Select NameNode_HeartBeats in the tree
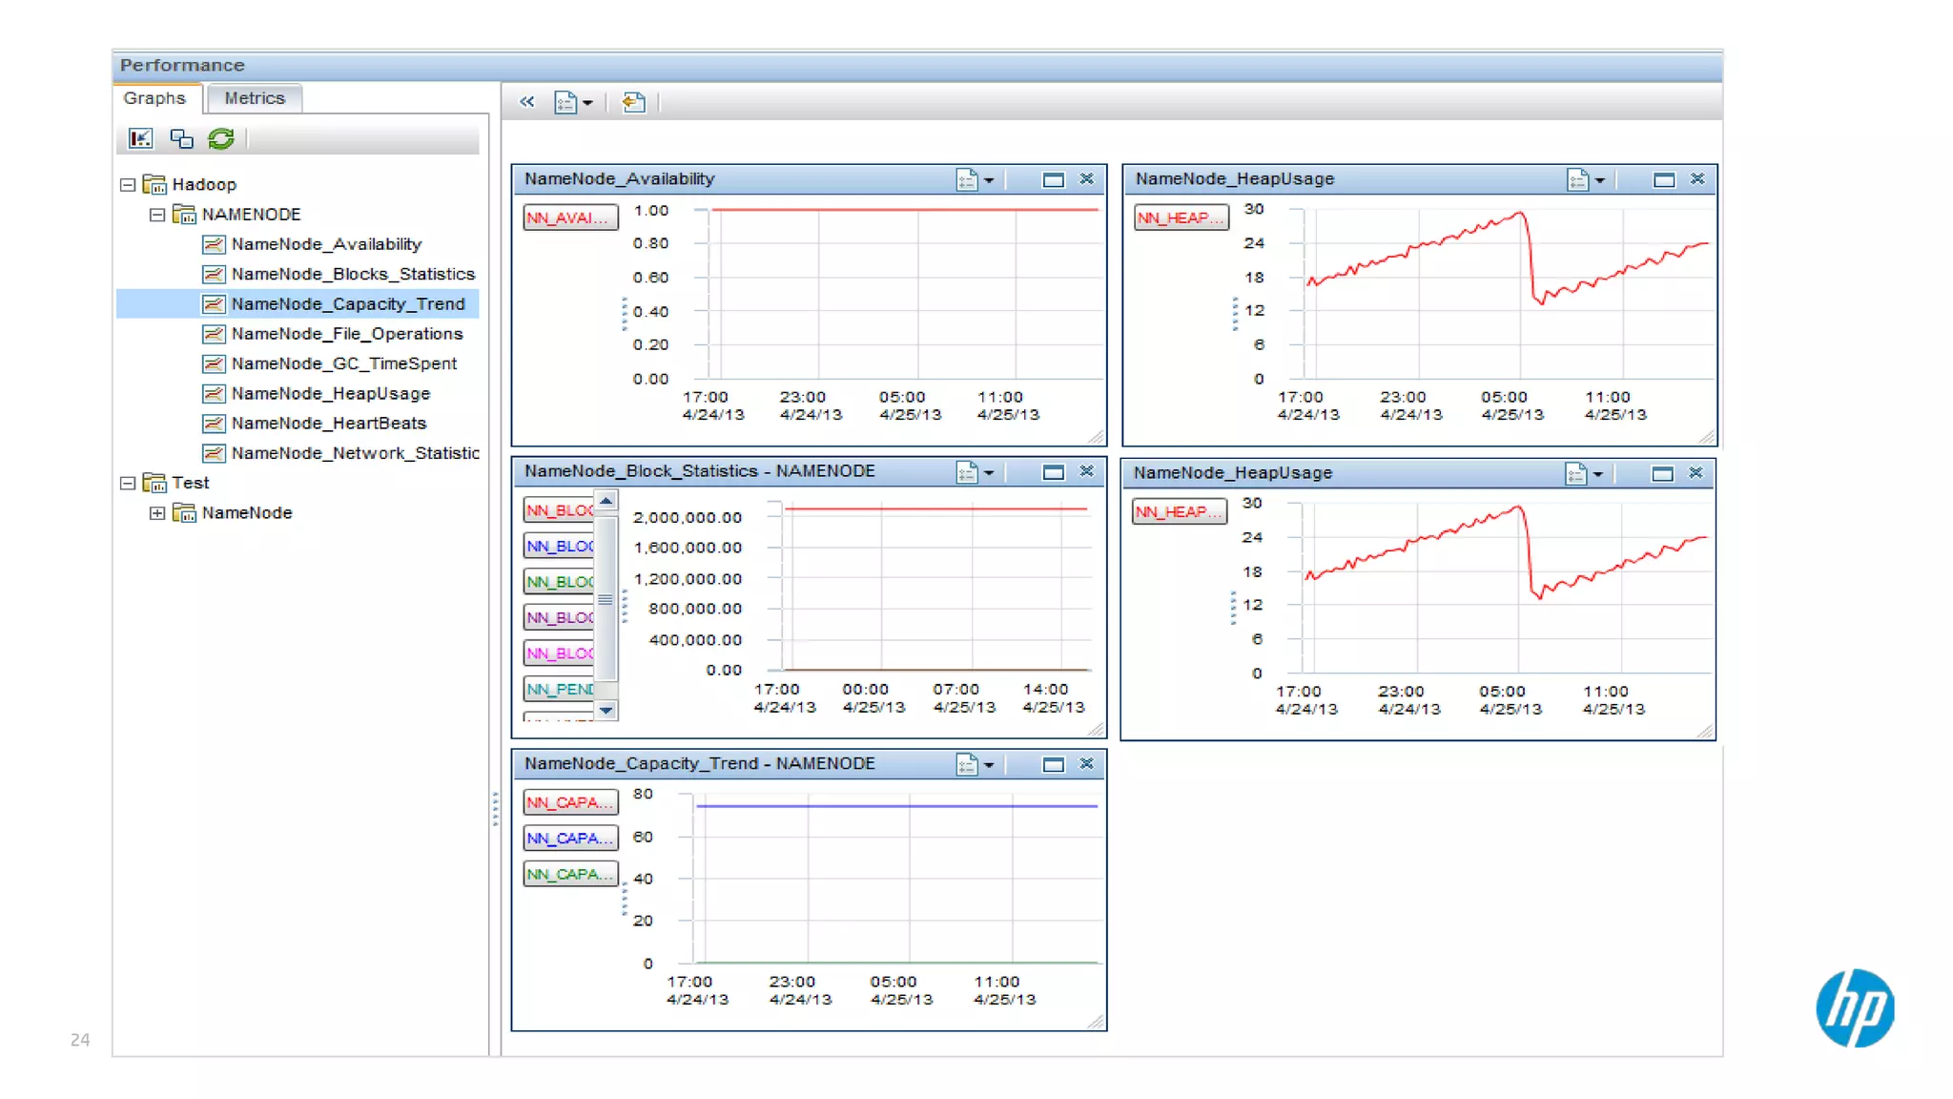The height and width of the screenshot is (1099, 1953). [328, 424]
